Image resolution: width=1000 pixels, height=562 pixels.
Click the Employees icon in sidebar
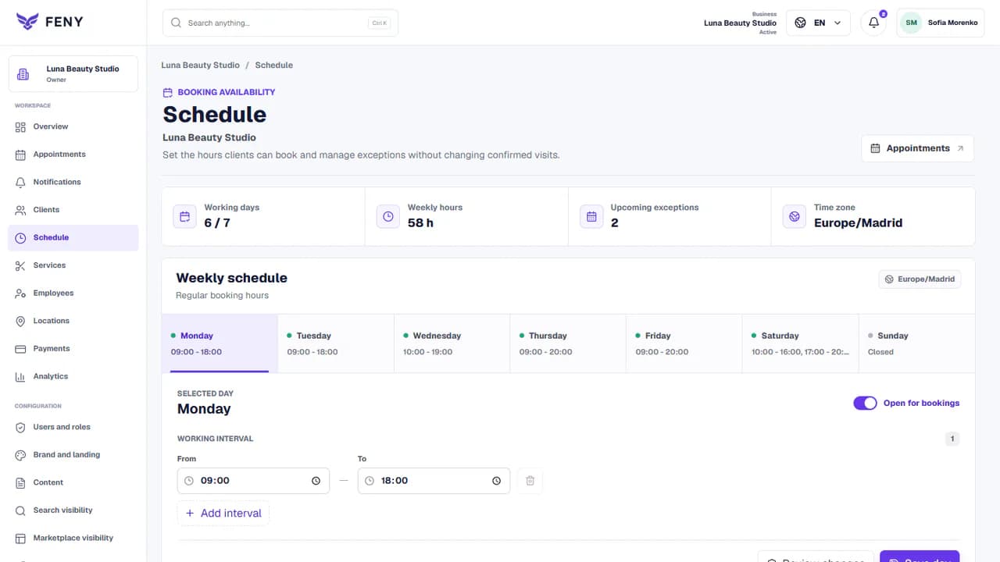(20, 293)
